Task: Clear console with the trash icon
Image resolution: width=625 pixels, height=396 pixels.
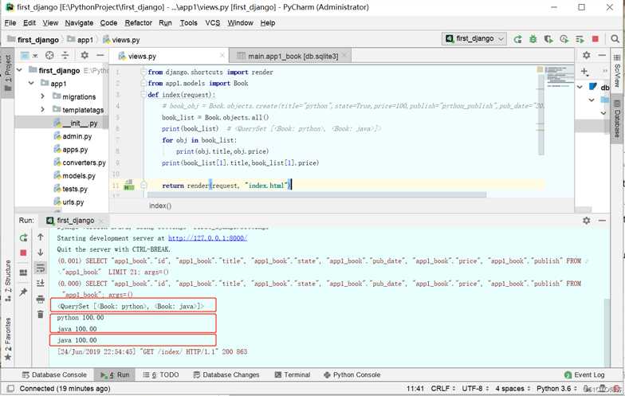Action: click(41, 314)
